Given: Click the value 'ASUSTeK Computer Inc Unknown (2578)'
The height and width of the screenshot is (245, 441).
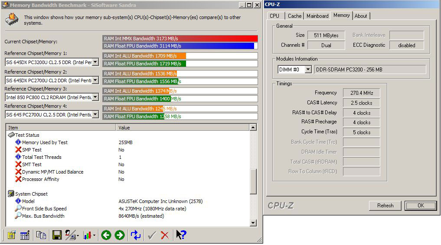Looking at the screenshot, I should tap(160, 201).
